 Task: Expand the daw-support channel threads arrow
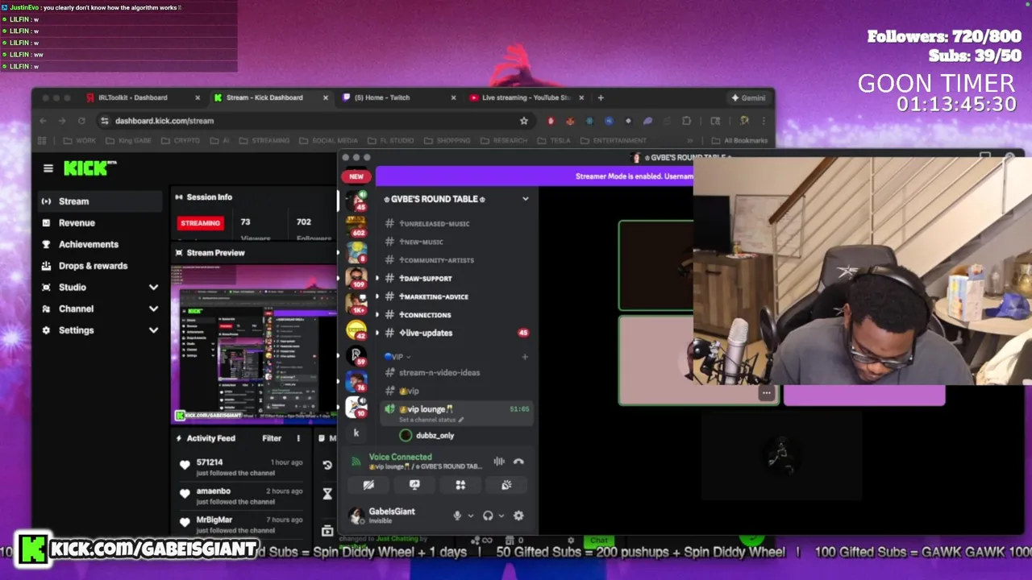point(377,278)
